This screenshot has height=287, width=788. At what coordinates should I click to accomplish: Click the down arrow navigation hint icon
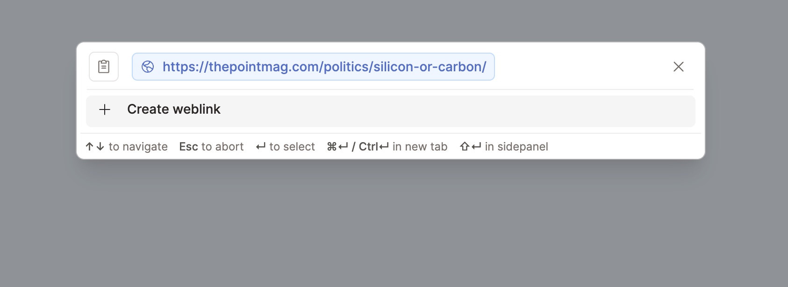(x=100, y=147)
